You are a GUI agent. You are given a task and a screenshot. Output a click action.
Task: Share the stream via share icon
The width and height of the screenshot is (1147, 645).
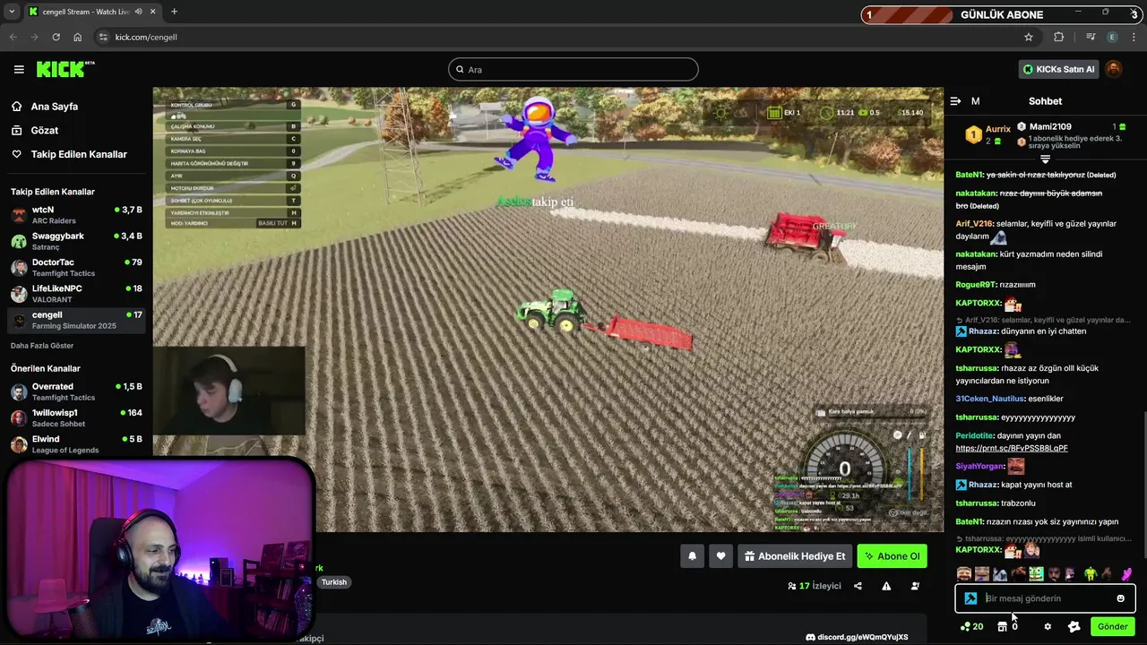pyautogui.click(x=858, y=586)
